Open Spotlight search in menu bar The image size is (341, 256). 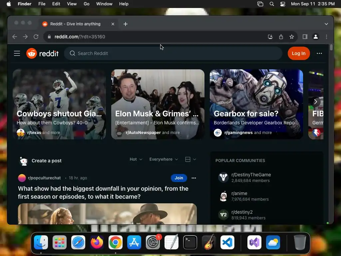click(272, 4)
